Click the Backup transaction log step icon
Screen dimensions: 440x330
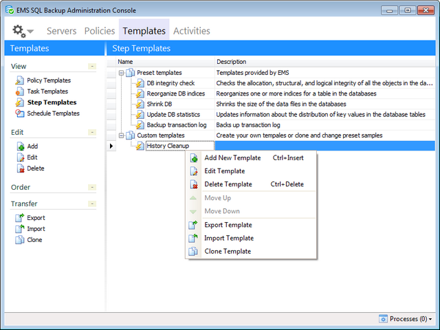pyautogui.click(x=140, y=125)
